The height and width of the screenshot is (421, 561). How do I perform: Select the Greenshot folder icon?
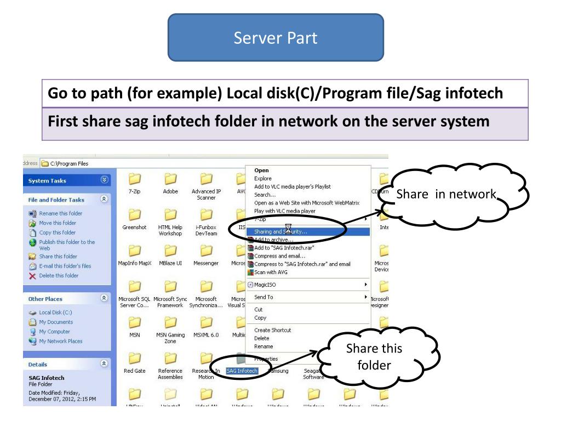tap(135, 214)
